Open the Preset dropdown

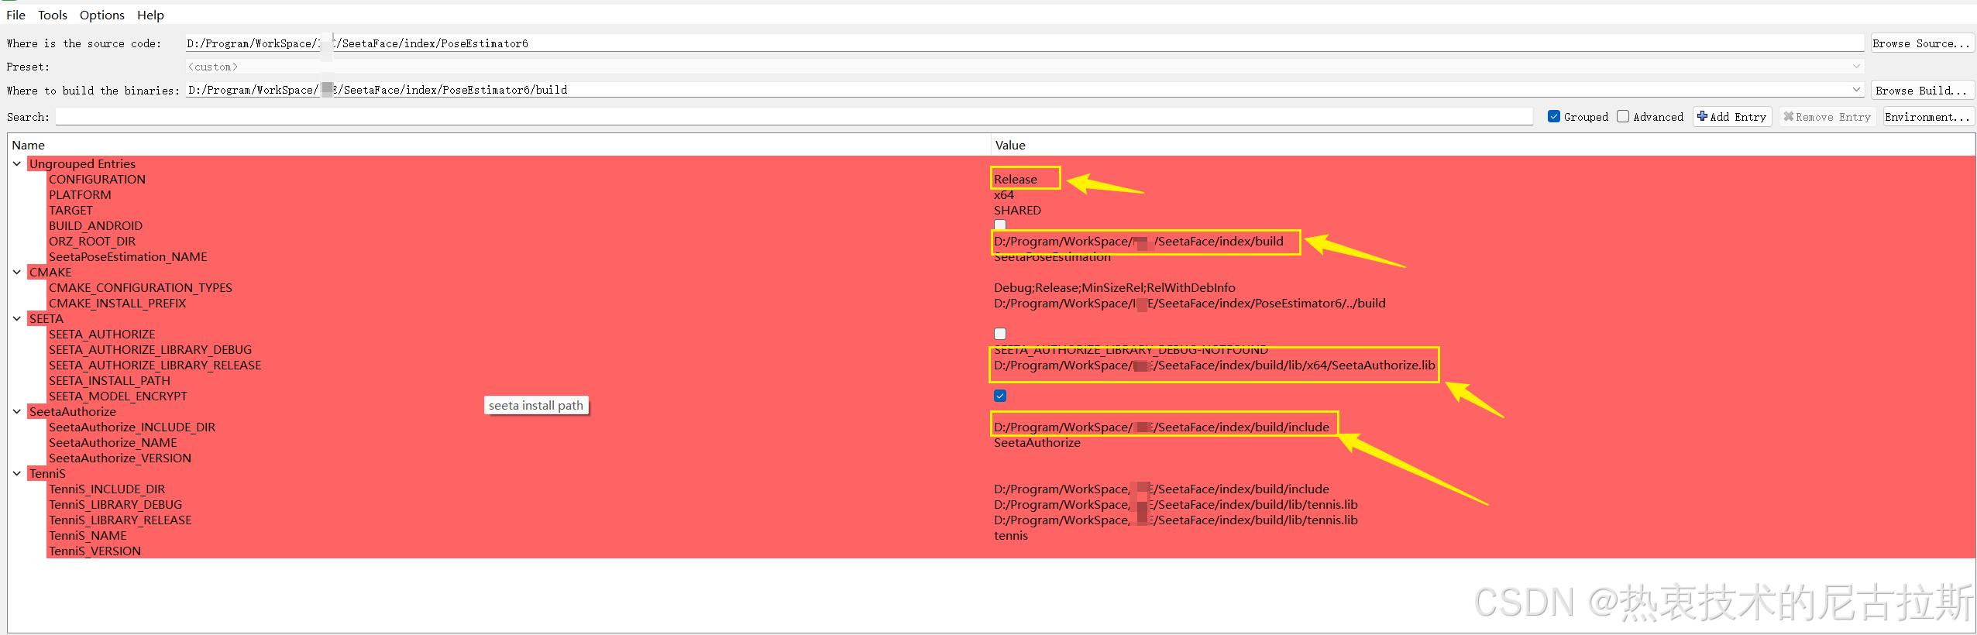1024,67
